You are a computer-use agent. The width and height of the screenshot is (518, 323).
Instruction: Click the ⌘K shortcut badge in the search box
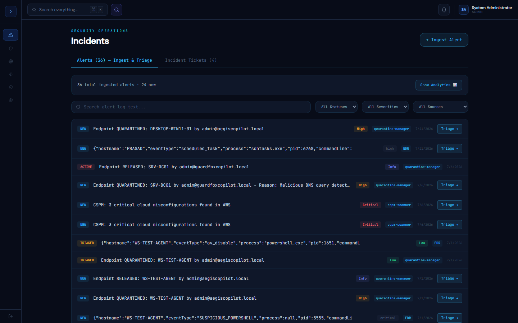(x=97, y=10)
